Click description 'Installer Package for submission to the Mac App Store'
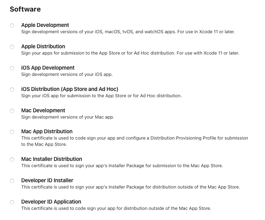This screenshot has width=265, height=220. click(122, 165)
